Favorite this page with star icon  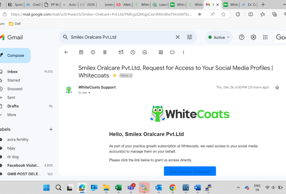coord(223,14)
